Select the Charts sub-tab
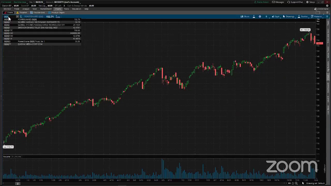The width and height of the screenshot is (331, 186). pos(9,13)
